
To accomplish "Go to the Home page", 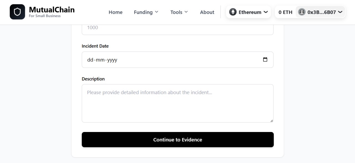I will click(115, 12).
